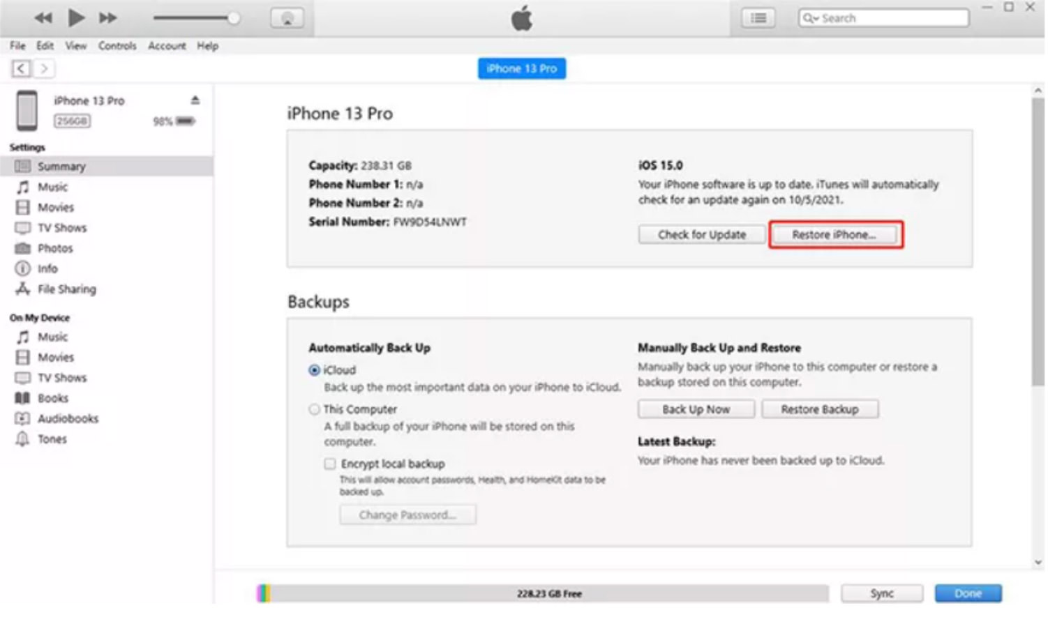Open the AirPlay output button
The height and width of the screenshot is (617, 1048).
tap(287, 18)
